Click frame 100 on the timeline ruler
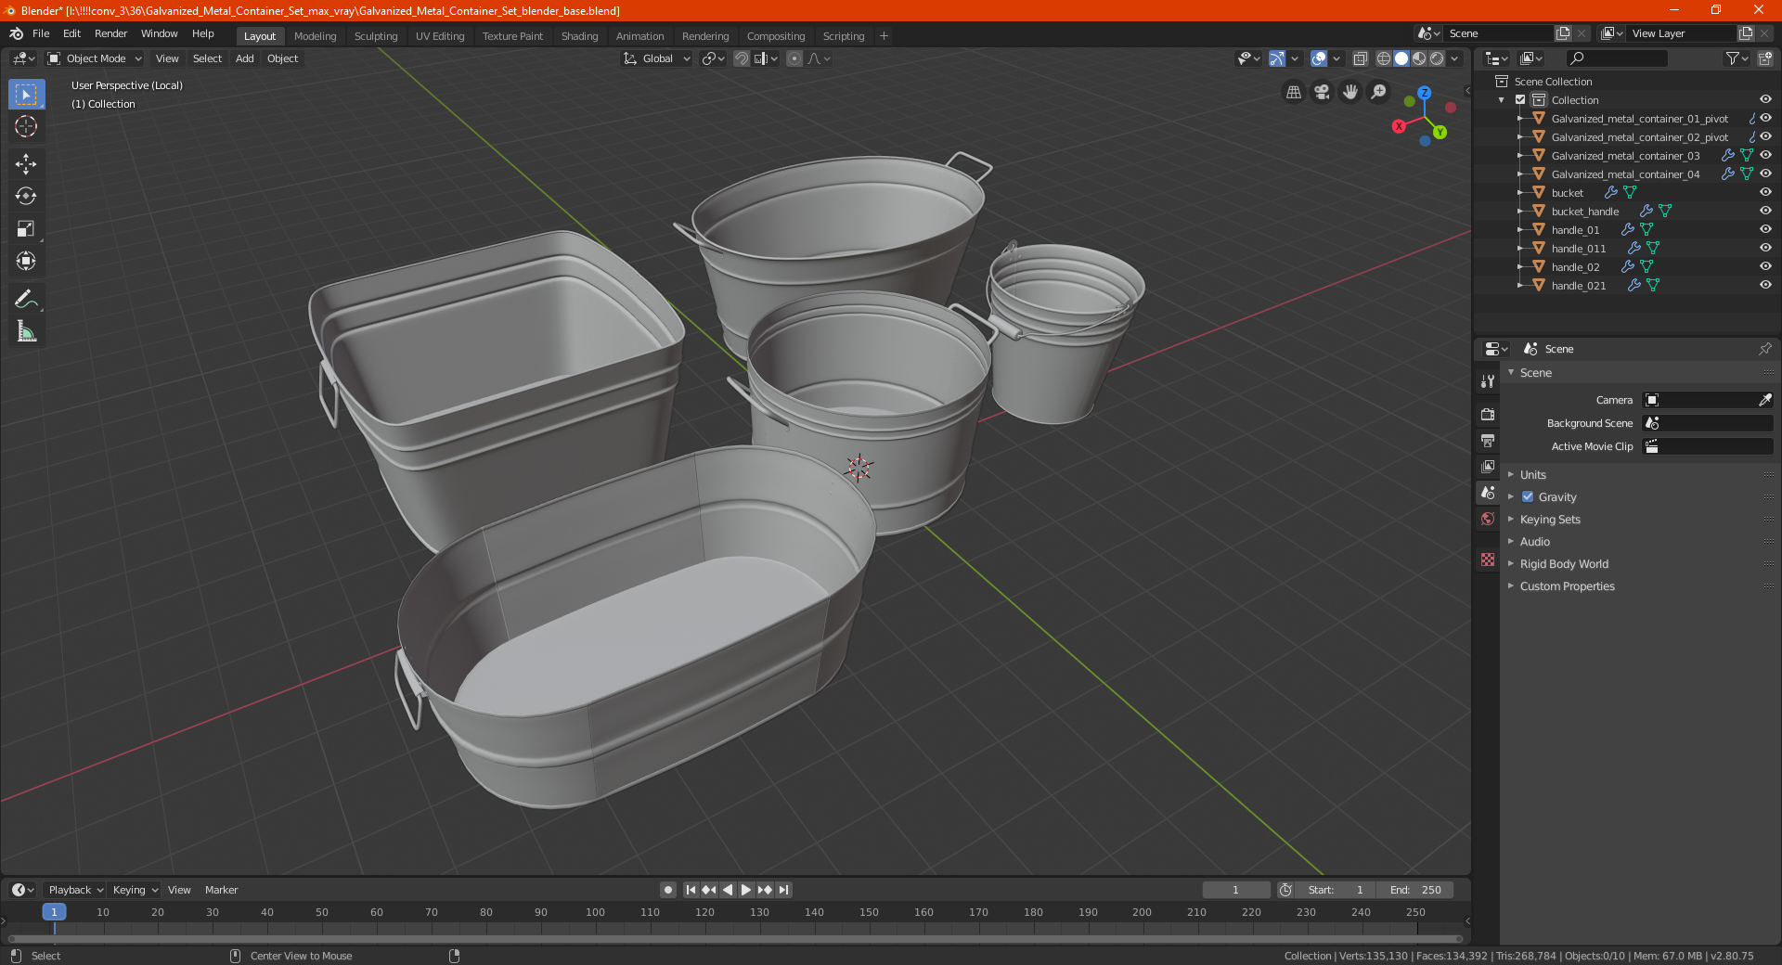 click(595, 912)
